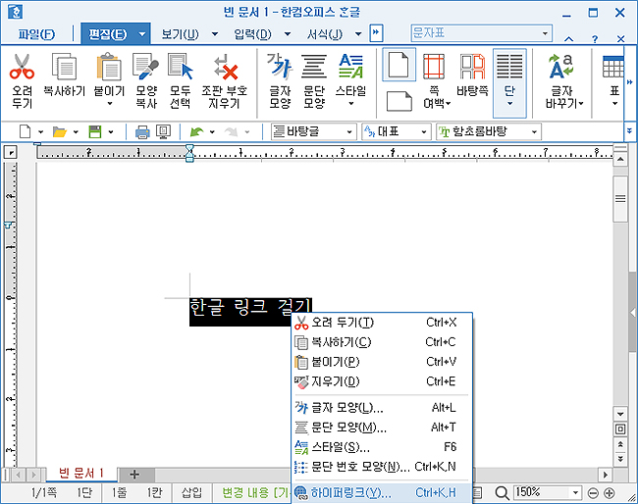The width and height of the screenshot is (638, 504).
Task: Click the zoom out minus button
Action: 593,493
